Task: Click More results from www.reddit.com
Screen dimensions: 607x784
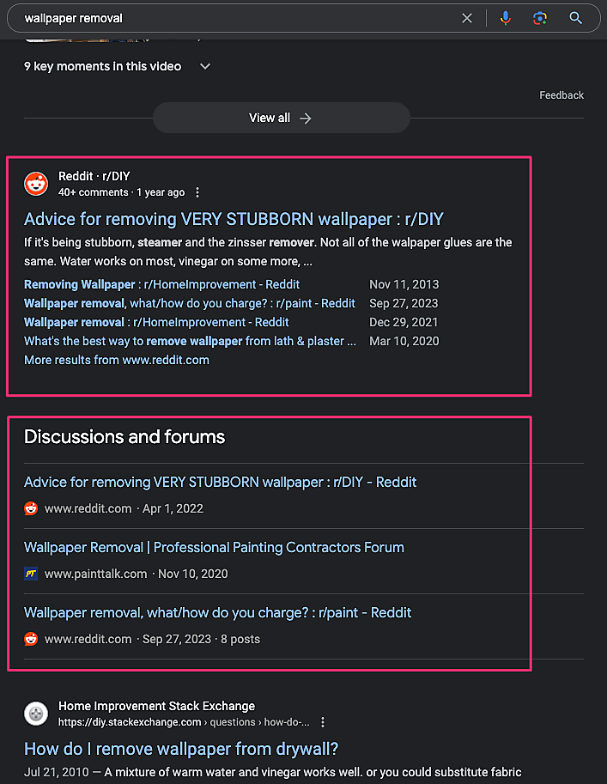Action: point(117,360)
